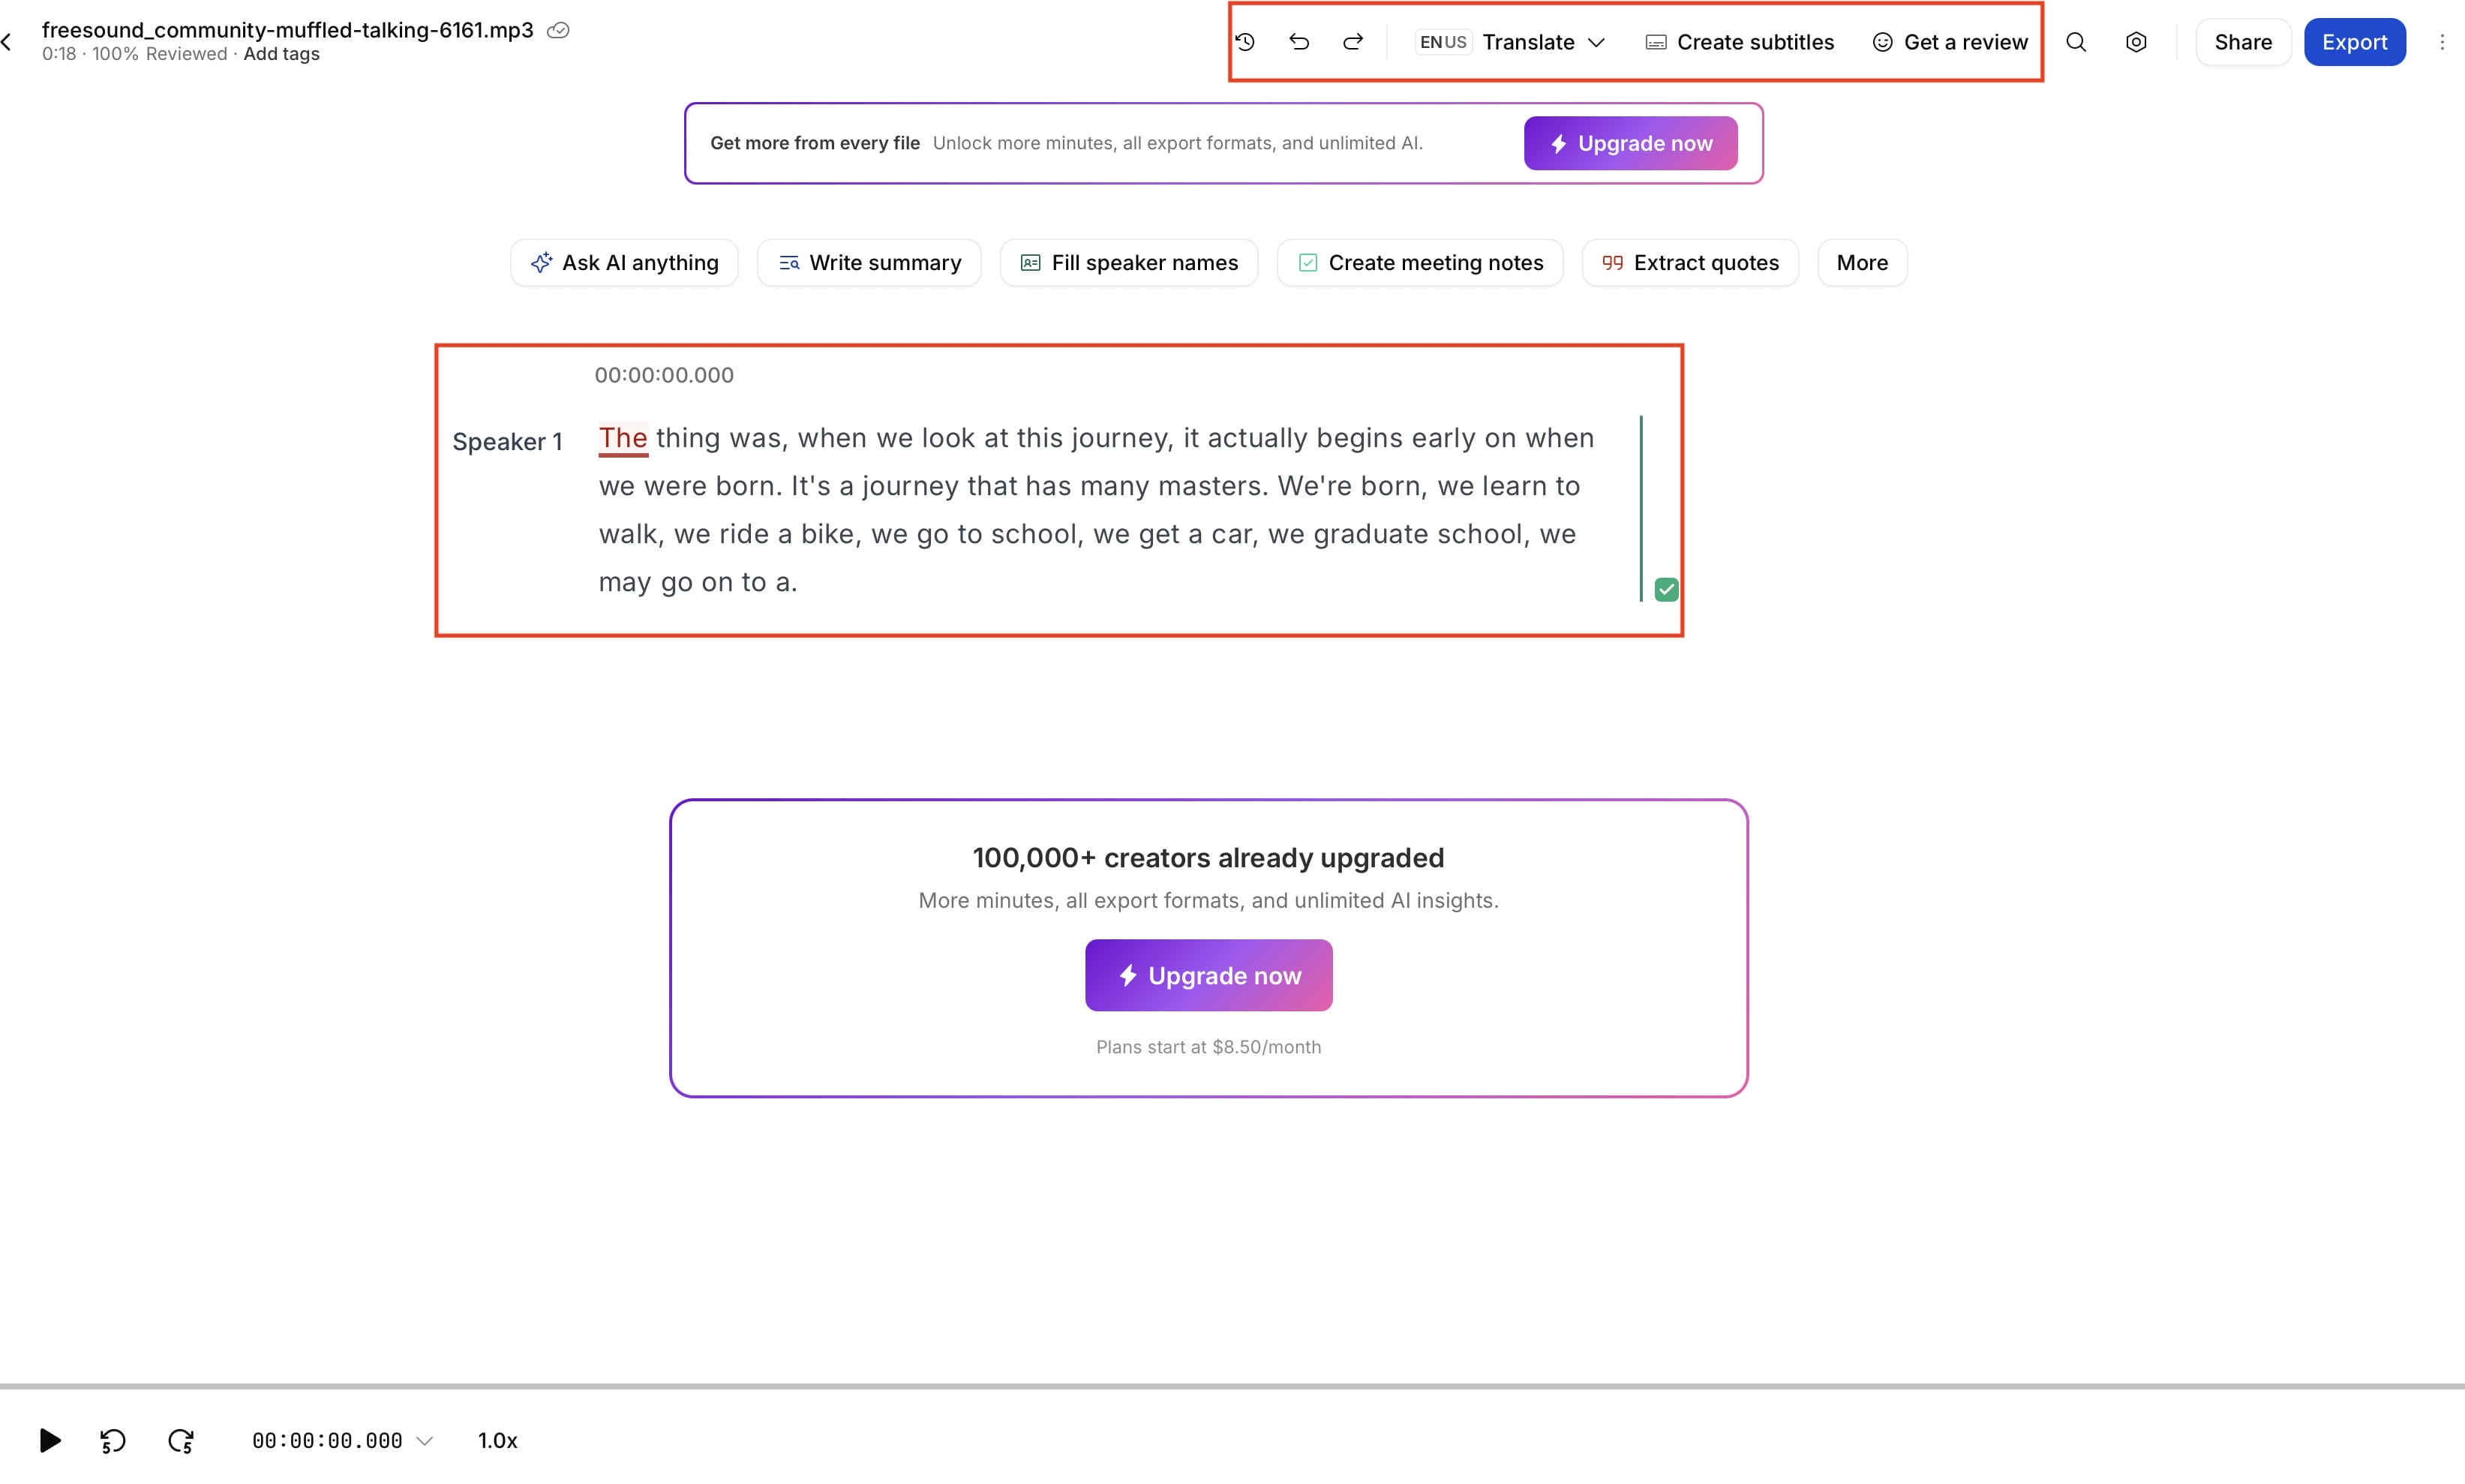This screenshot has height=1484, width=2465.
Task: Toggle the green reviewed checkbox
Action: pyautogui.click(x=1665, y=589)
